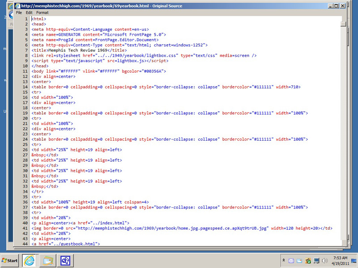Click the Content-Language meta line
The width and height of the screenshot is (358, 268).
click(x=90, y=29)
